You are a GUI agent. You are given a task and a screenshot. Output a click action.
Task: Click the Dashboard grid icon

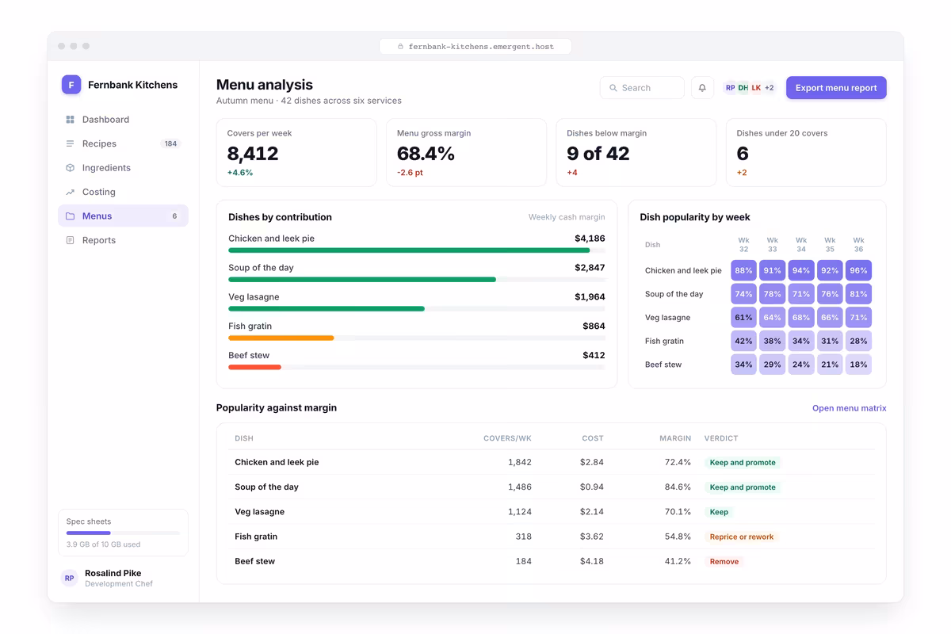70,120
